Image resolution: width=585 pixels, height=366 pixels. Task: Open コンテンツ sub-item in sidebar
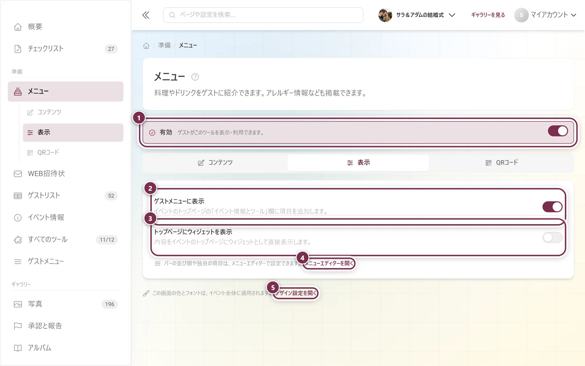73,112
